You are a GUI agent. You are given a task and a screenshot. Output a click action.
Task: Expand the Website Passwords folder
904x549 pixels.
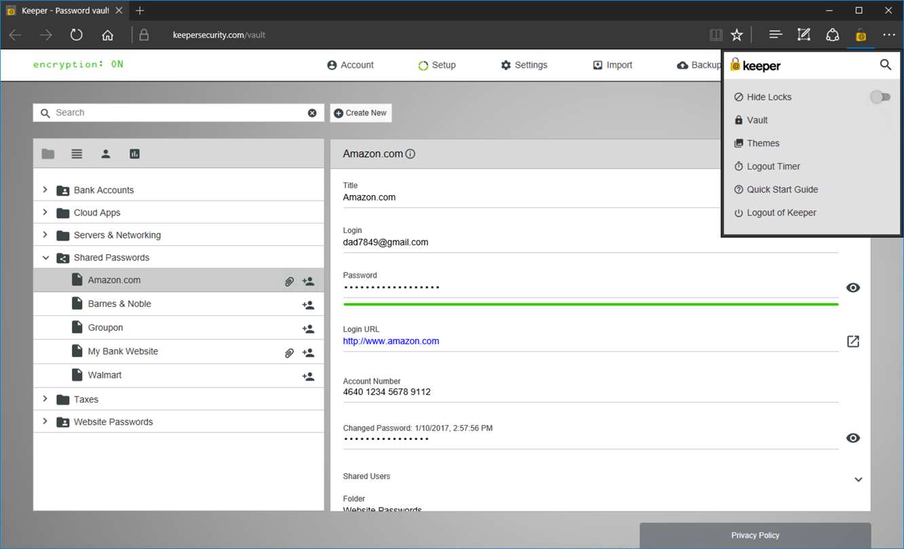click(x=45, y=421)
